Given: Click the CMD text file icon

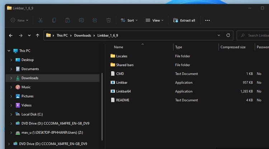Looking at the screenshot, I should click(x=113, y=74).
